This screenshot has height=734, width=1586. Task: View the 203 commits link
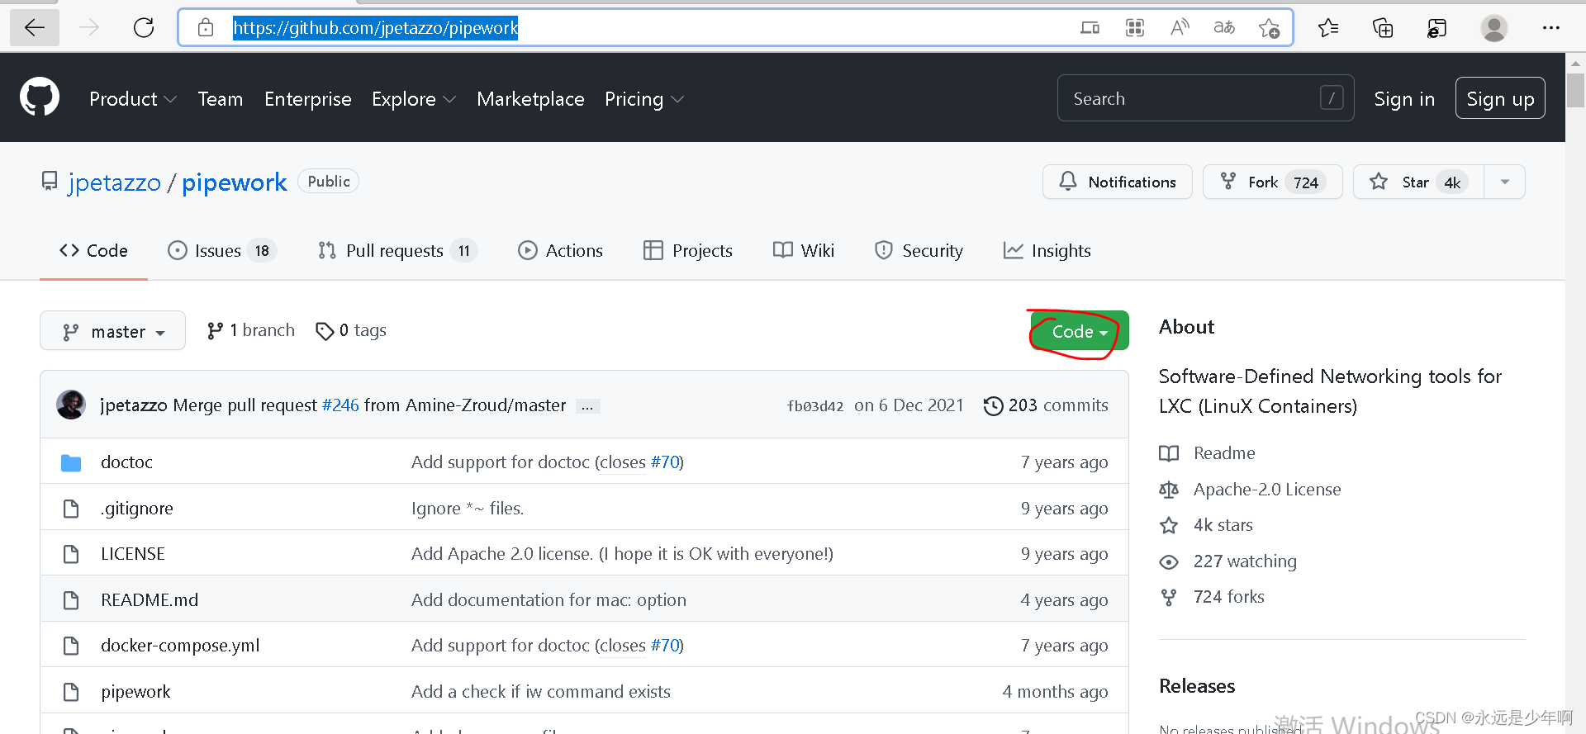click(1047, 405)
